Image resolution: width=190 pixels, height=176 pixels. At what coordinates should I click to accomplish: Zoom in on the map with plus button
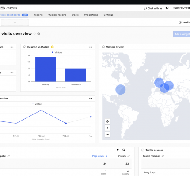tap(108, 128)
